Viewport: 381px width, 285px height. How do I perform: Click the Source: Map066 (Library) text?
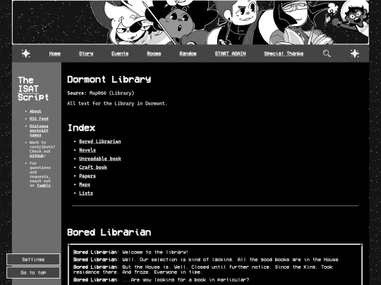point(101,93)
